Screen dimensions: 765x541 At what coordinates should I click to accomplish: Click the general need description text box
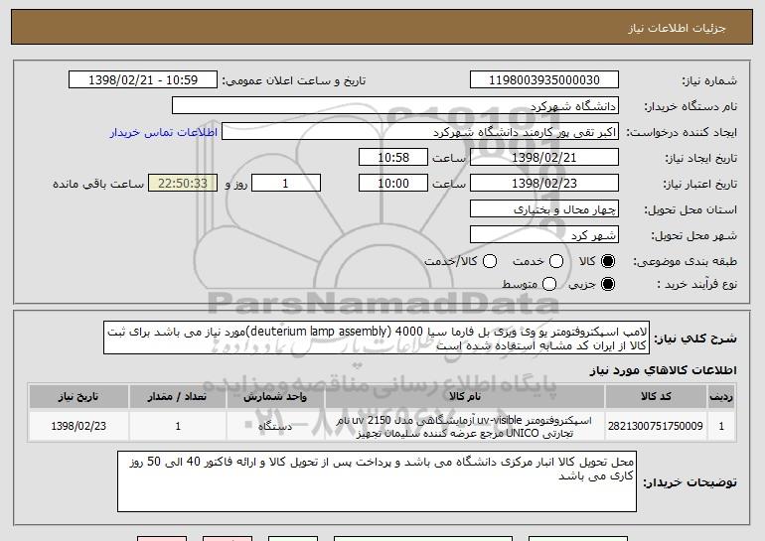[377, 338]
